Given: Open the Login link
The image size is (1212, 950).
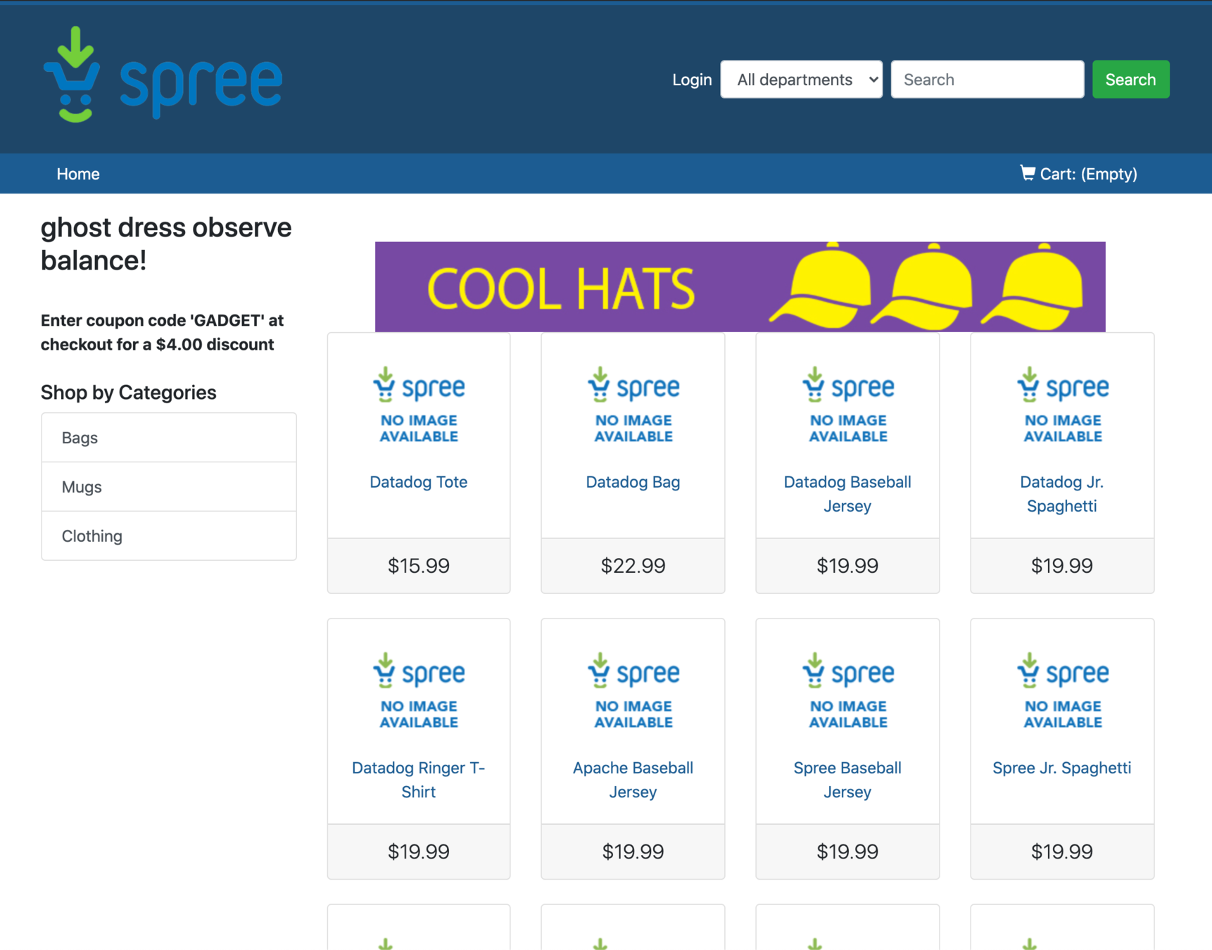Looking at the screenshot, I should pos(691,80).
